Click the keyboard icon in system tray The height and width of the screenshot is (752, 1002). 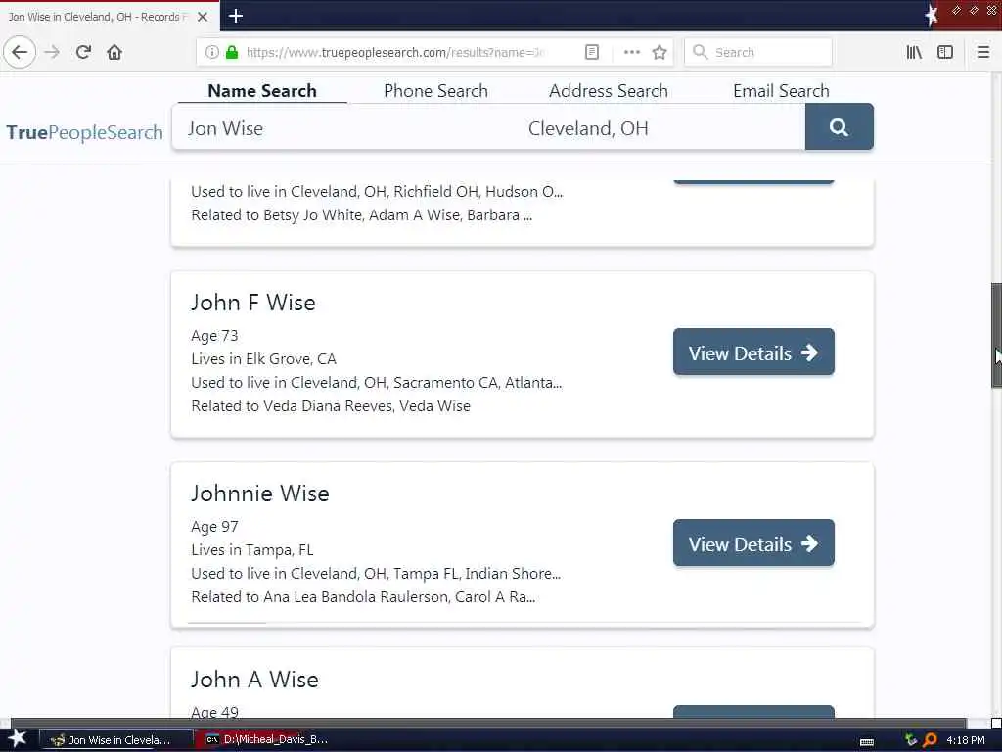coord(867,741)
